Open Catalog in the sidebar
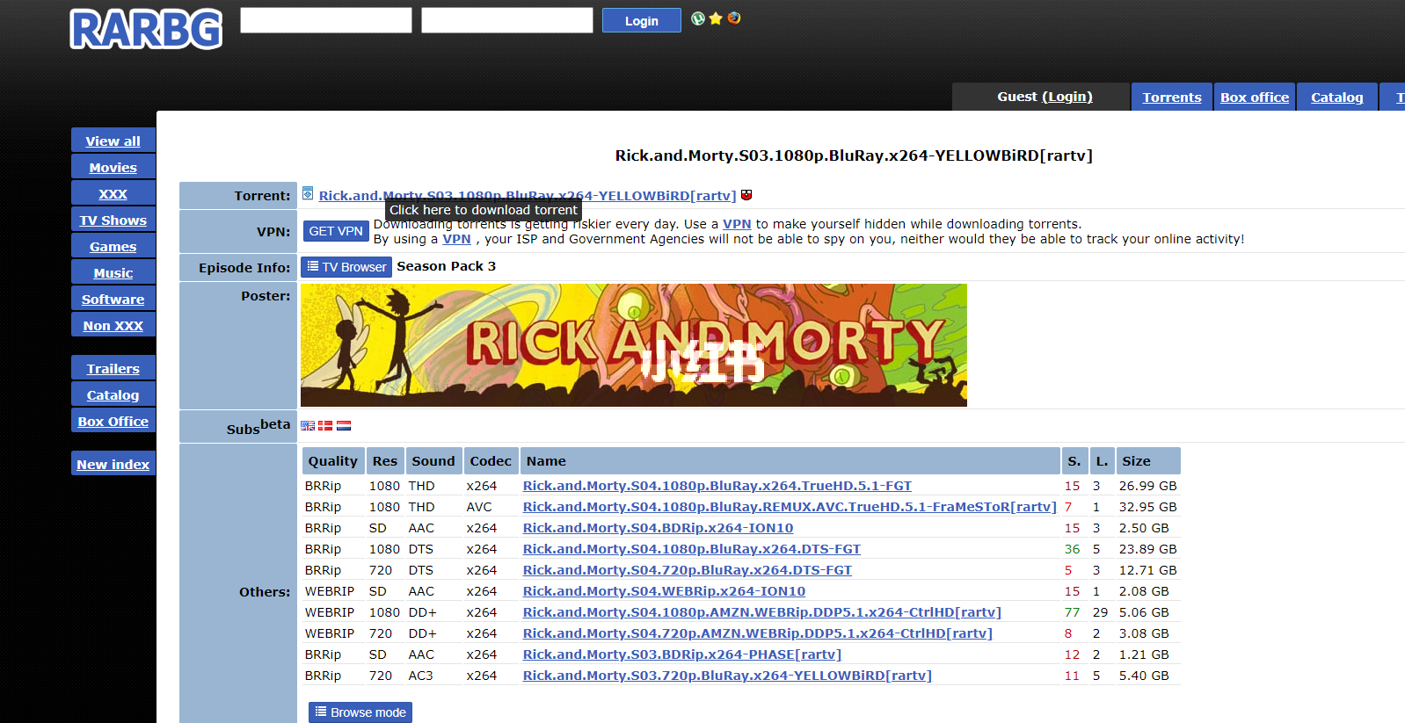Screen dimensions: 1405x723 (113, 394)
